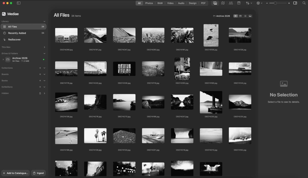Select the Video filter tab

pos(170,3)
